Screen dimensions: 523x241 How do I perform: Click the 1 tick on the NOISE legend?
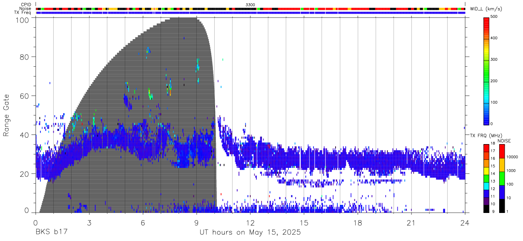pyautogui.click(x=507, y=212)
